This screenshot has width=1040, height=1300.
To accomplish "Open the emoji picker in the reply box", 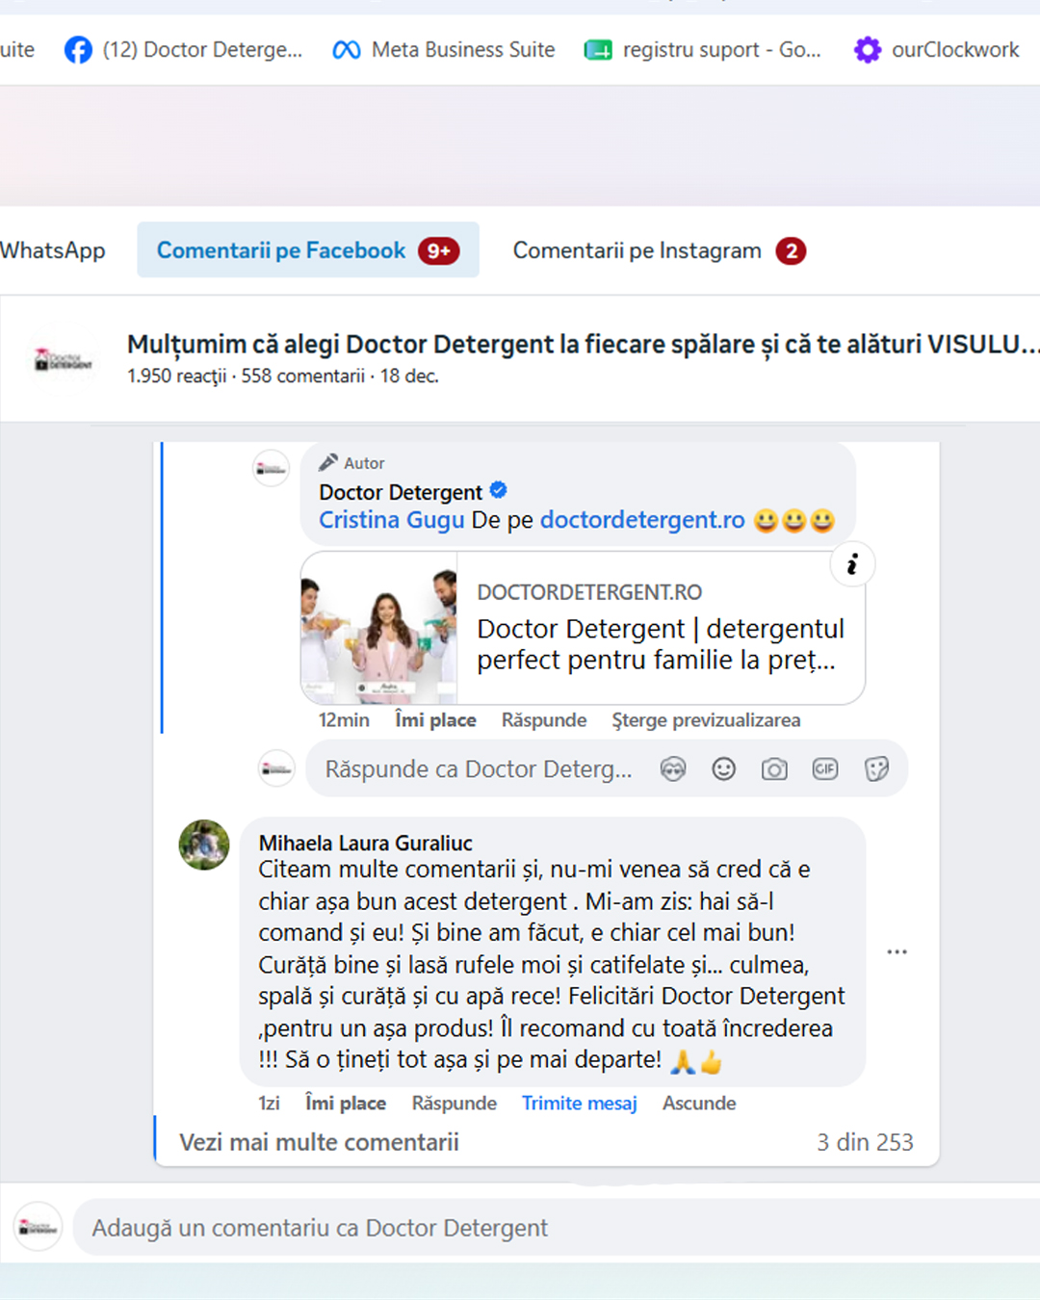I will pyautogui.click(x=723, y=768).
